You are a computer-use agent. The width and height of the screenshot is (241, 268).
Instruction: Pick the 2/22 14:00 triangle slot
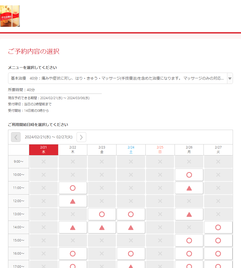pos(73,227)
